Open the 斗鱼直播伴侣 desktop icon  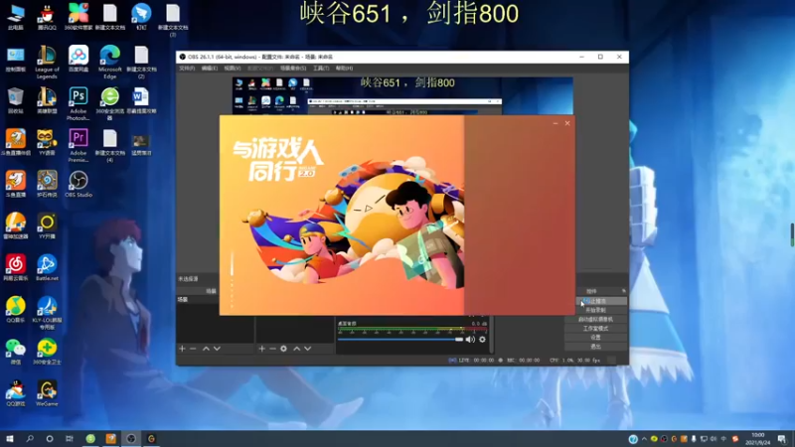click(x=15, y=142)
